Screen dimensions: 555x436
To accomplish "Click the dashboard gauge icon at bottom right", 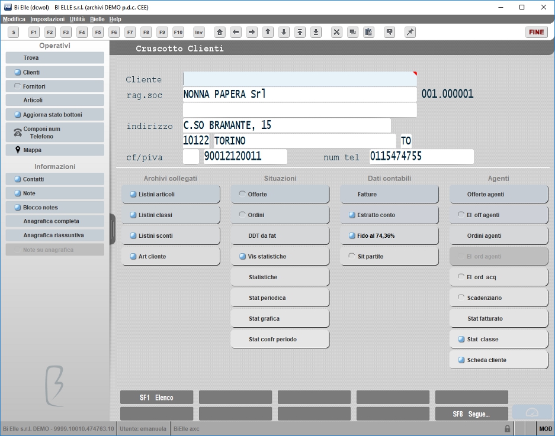I will point(532,412).
